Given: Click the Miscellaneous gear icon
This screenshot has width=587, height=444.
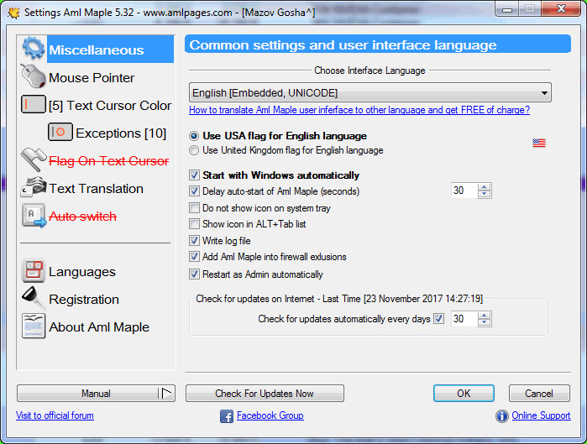Looking at the screenshot, I should pos(34,49).
